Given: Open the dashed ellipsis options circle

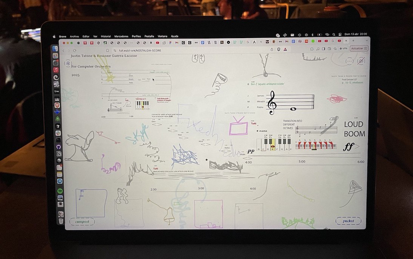Looking at the screenshot, I should pyautogui.click(x=349, y=61).
